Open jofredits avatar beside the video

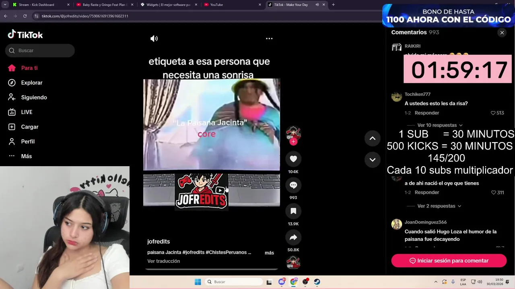point(293,133)
